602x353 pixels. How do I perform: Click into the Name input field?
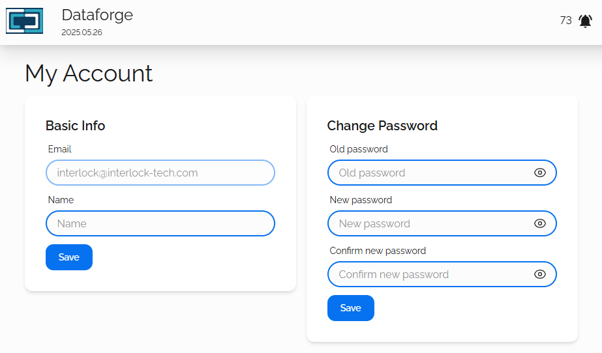[160, 223]
